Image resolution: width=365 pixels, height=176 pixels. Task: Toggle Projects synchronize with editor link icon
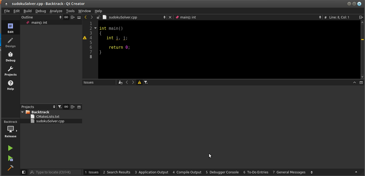(x=66, y=107)
